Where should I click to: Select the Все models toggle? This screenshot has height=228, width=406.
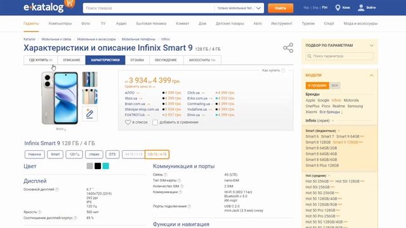tap(334, 85)
